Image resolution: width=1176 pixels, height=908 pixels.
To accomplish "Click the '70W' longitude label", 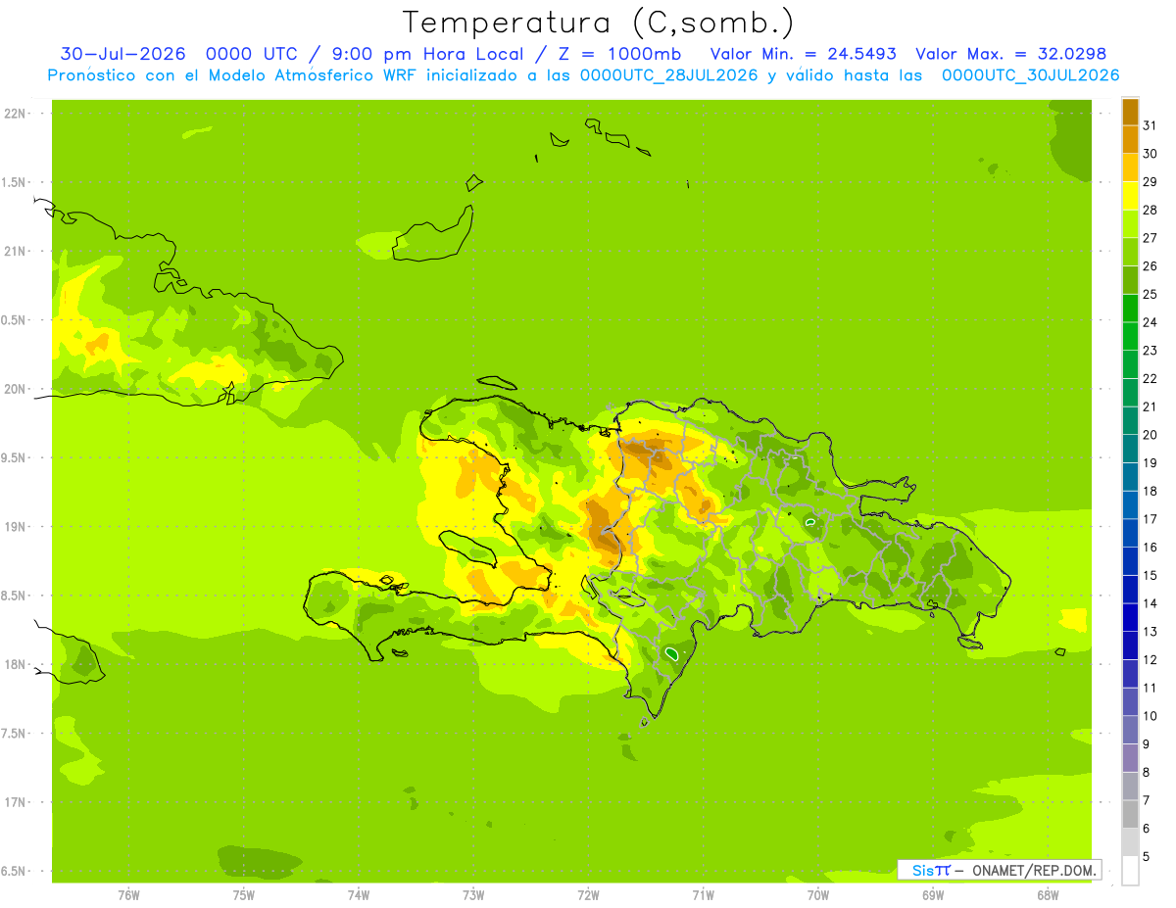I will point(817,895).
